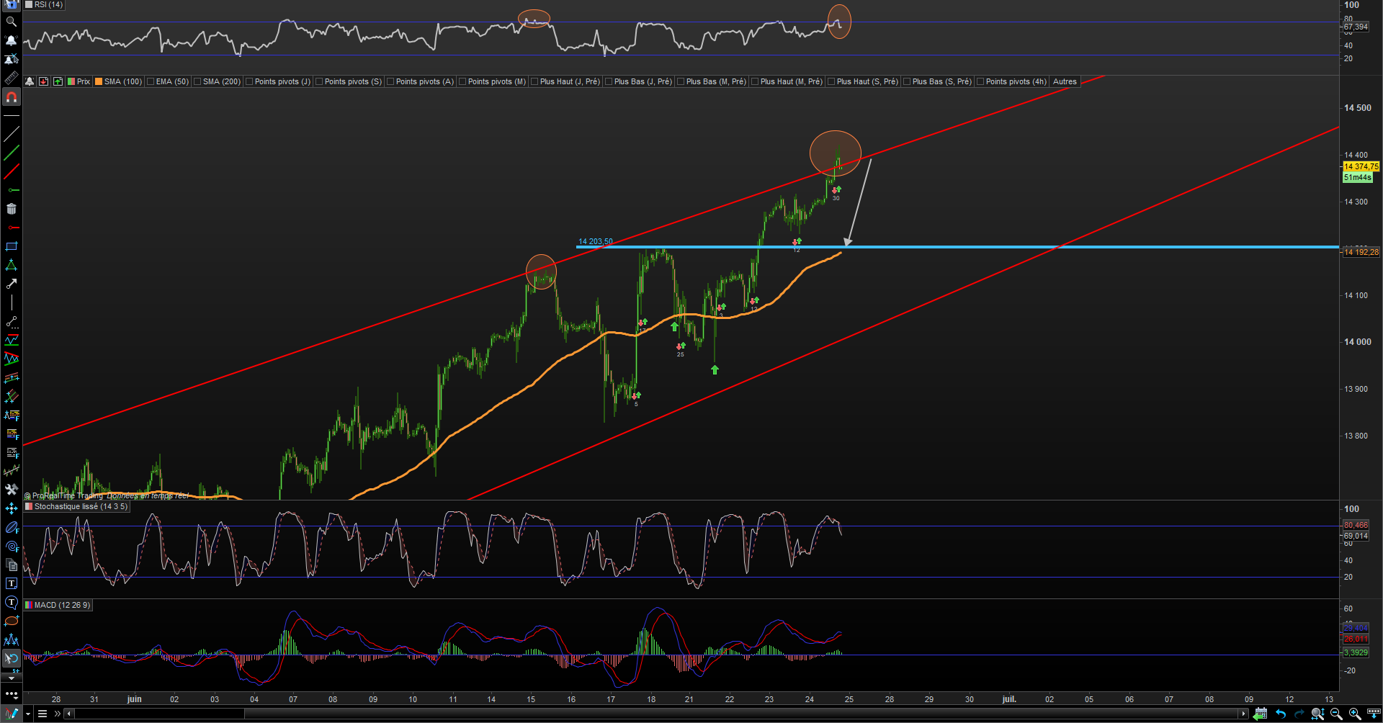The height and width of the screenshot is (723, 1383).
Task: Click the blue undo arrow in bottom bar
Action: (x=1280, y=714)
